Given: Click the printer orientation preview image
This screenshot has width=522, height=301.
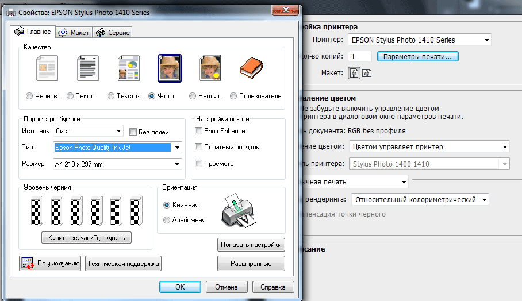Looking at the screenshot, I should (x=239, y=211).
